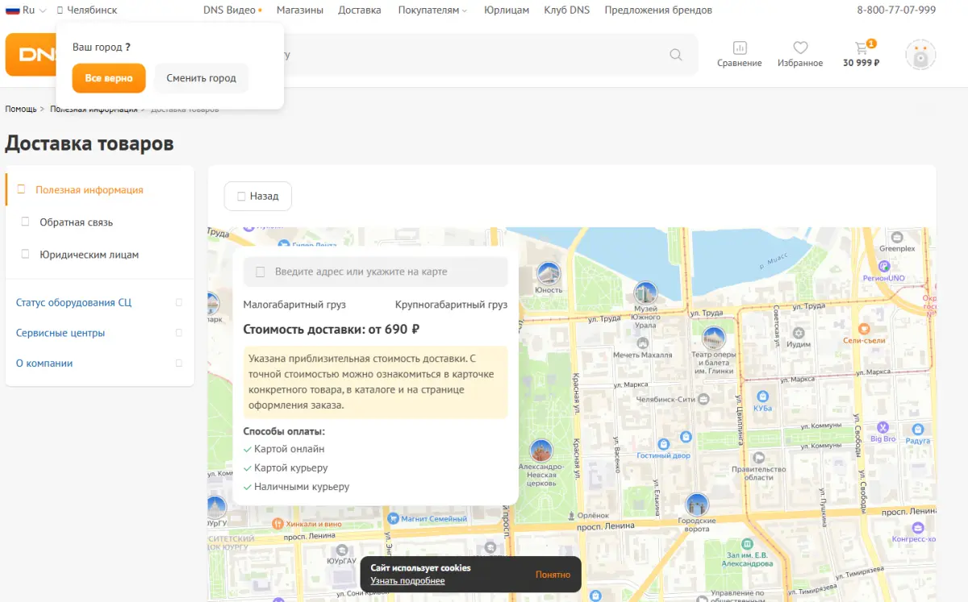Image resolution: width=968 pixels, height=602 pixels.
Task: Open the Ru language dropdown
Action: point(26,10)
